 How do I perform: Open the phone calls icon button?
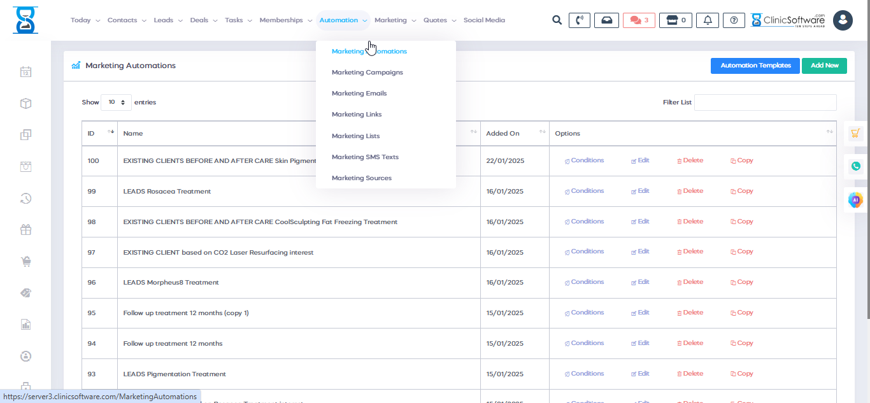pos(578,20)
